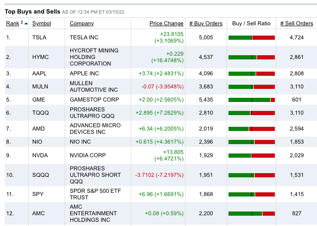
Task: Sort by Company column header
Action: click(81, 23)
